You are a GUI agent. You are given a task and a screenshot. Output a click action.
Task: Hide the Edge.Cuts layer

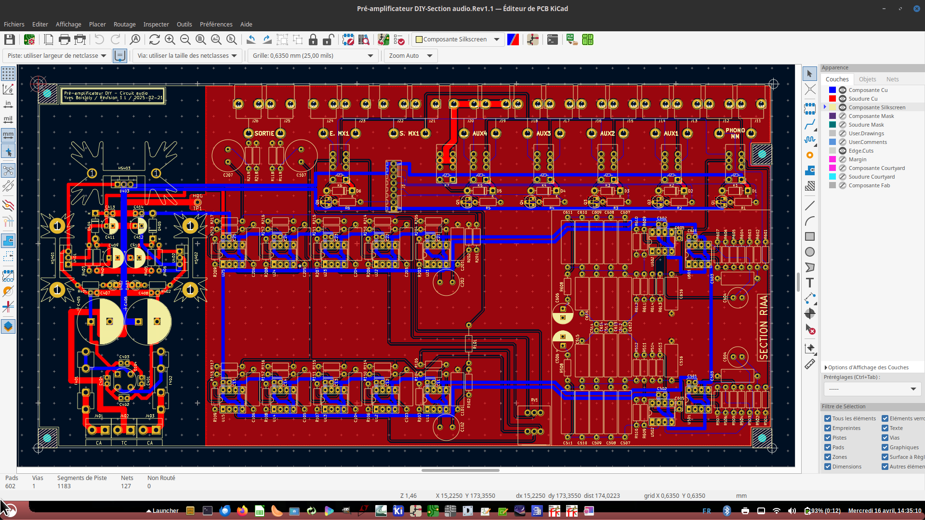[x=843, y=151]
